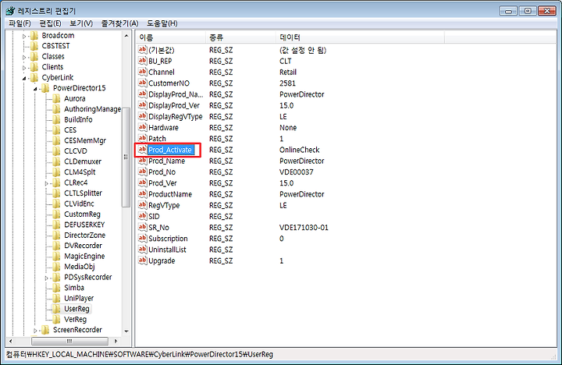Click the string icon for Prod_Activate
Screen dimensions: 562x365
142,150
